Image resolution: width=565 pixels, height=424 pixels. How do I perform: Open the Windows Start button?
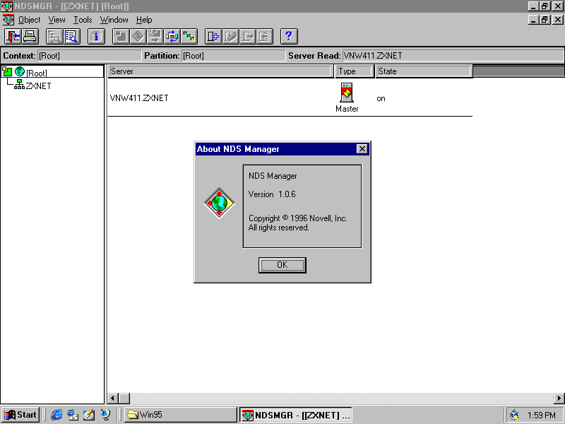point(20,415)
